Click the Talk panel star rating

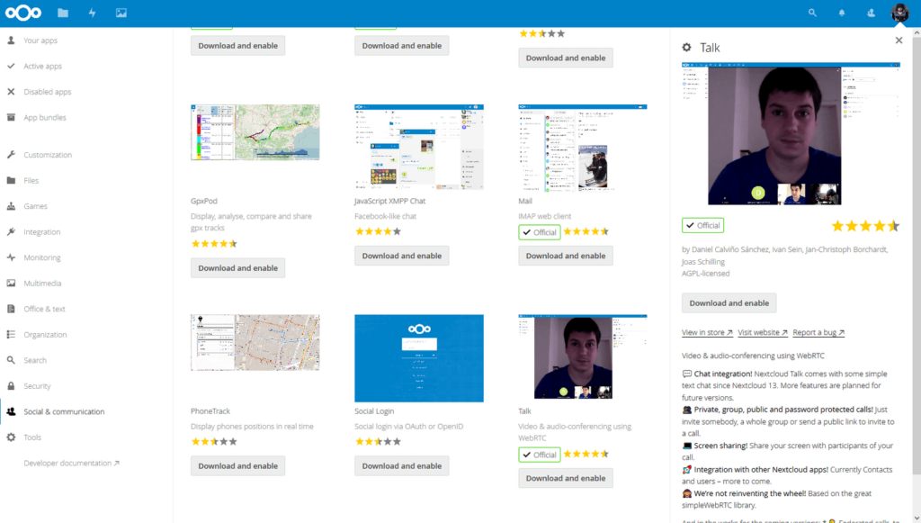coord(865,226)
